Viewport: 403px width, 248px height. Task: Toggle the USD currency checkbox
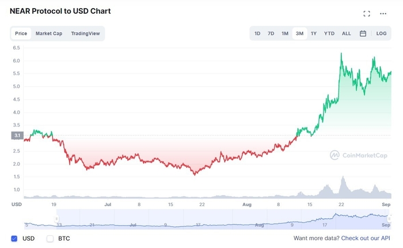coord(14,238)
